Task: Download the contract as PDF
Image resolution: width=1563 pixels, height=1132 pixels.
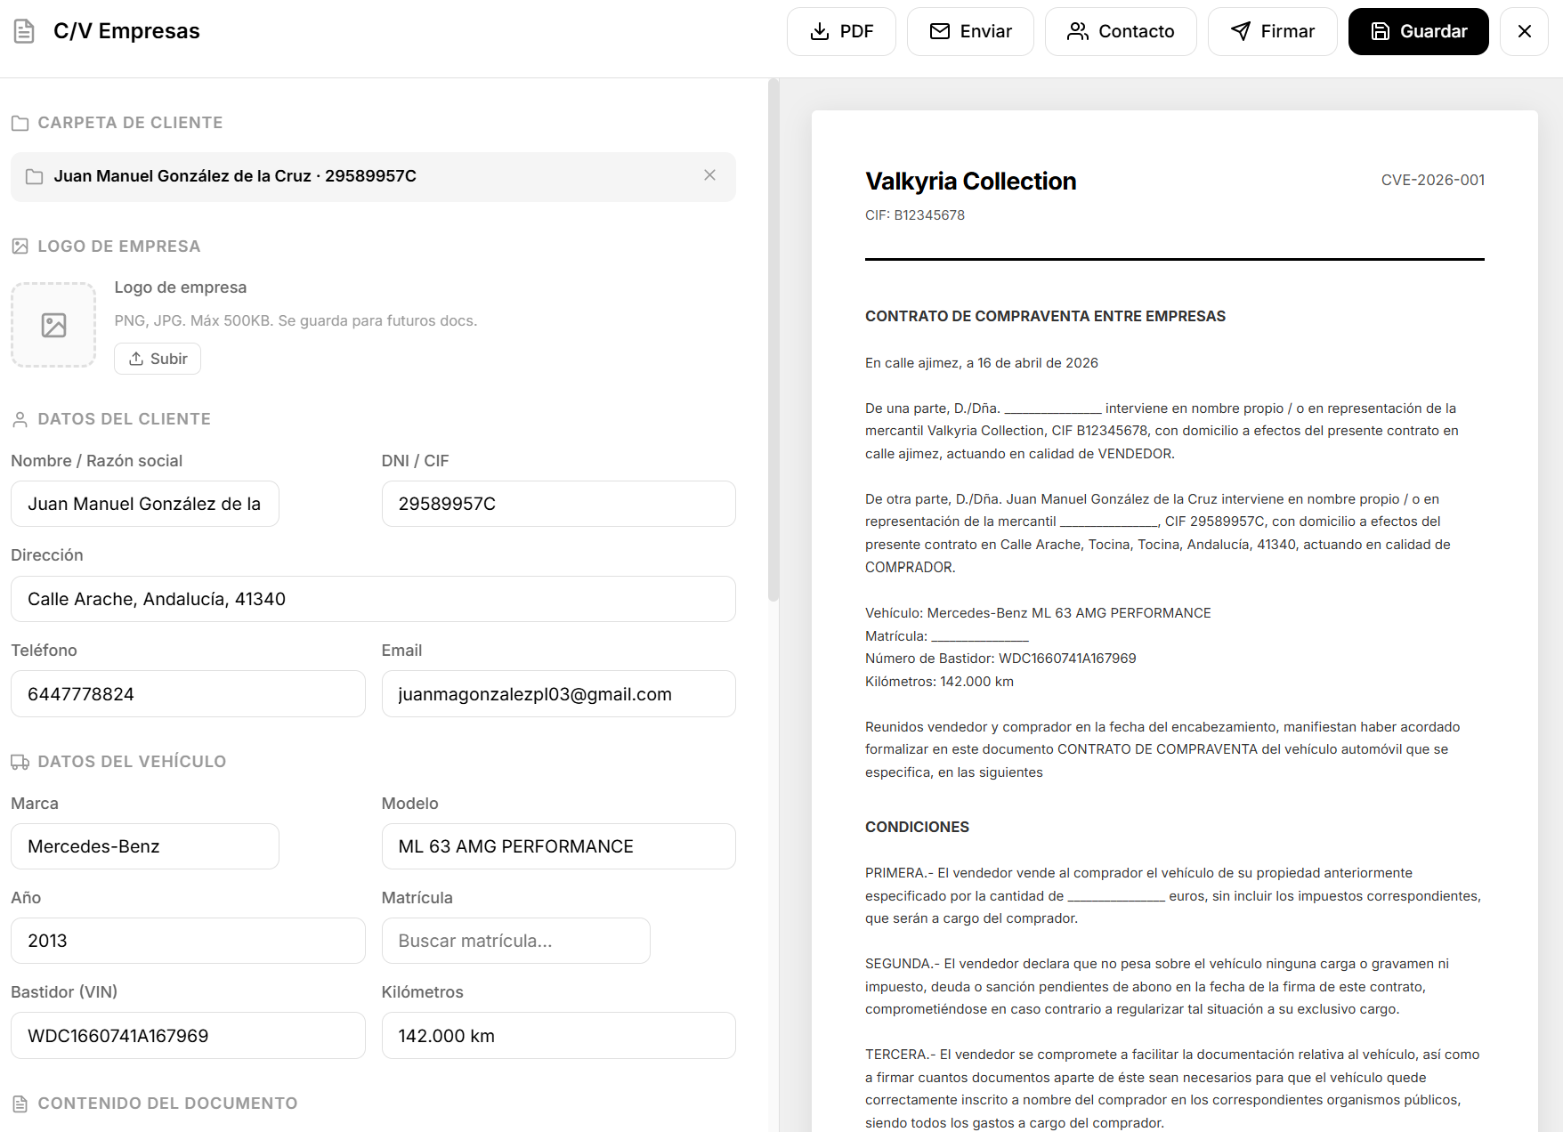Action: click(x=841, y=32)
